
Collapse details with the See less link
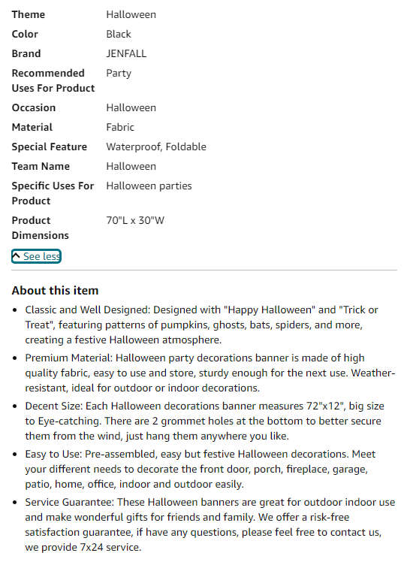click(36, 256)
